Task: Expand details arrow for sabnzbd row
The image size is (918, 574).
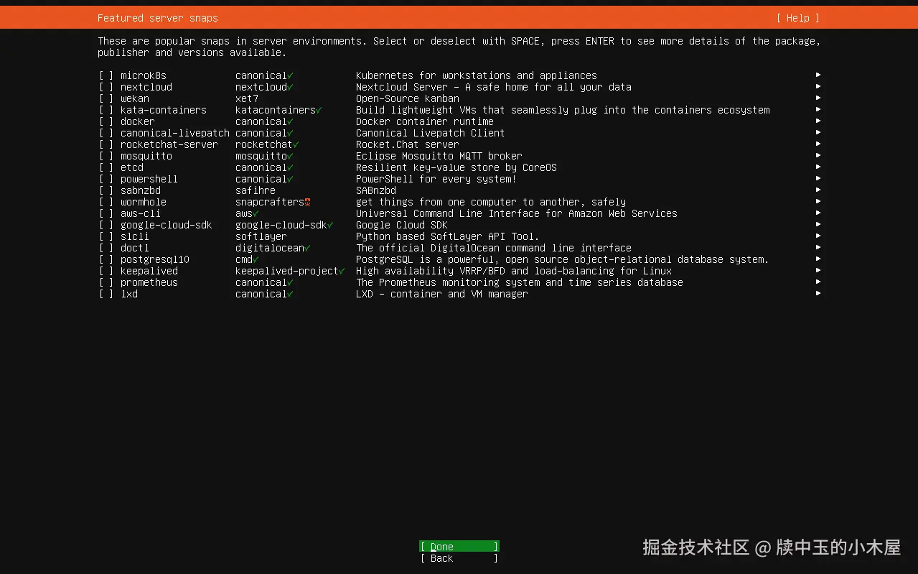Action: point(818,190)
